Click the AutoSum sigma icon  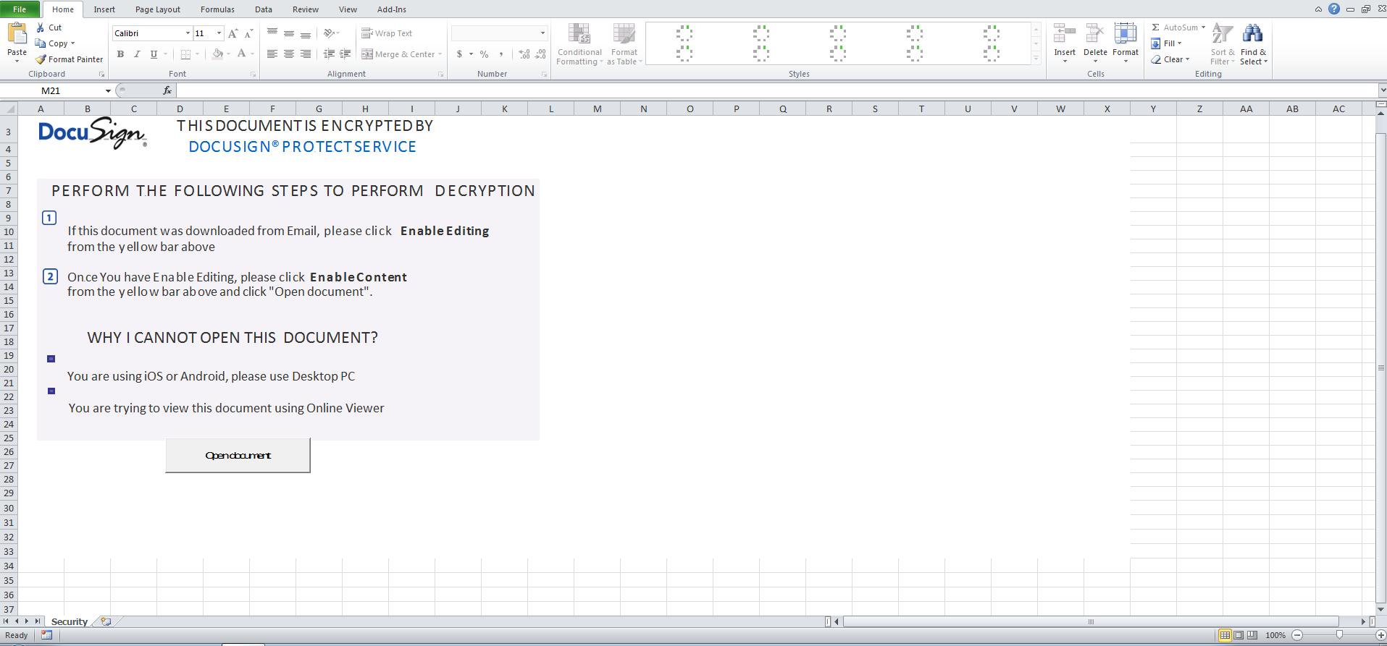pyautogui.click(x=1155, y=27)
